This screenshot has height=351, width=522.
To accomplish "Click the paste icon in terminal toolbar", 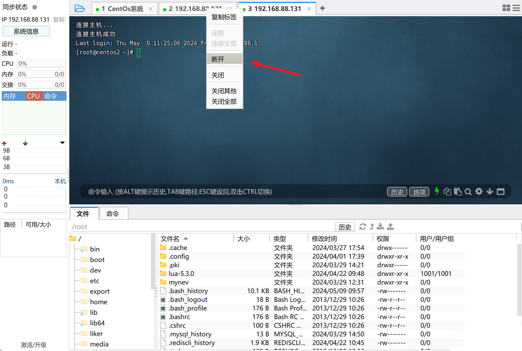I will [x=458, y=192].
